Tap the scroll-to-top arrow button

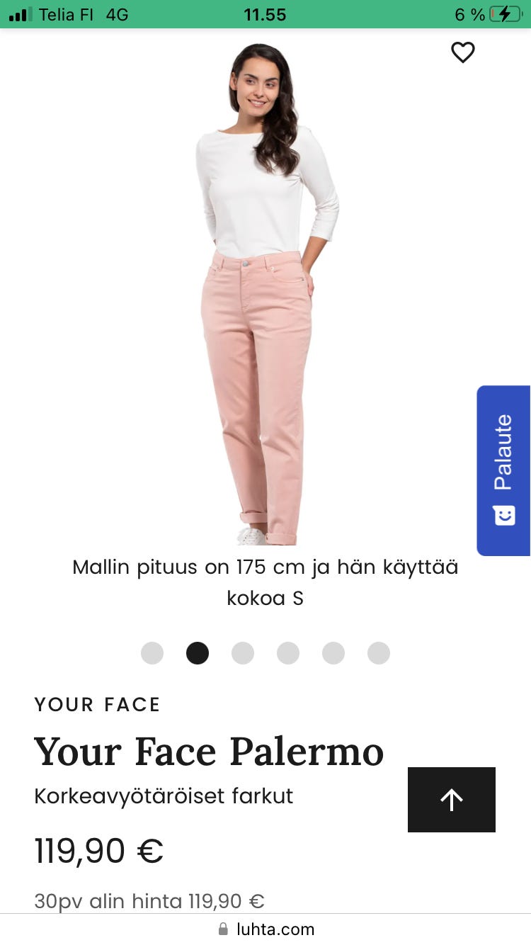(x=452, y=800)
